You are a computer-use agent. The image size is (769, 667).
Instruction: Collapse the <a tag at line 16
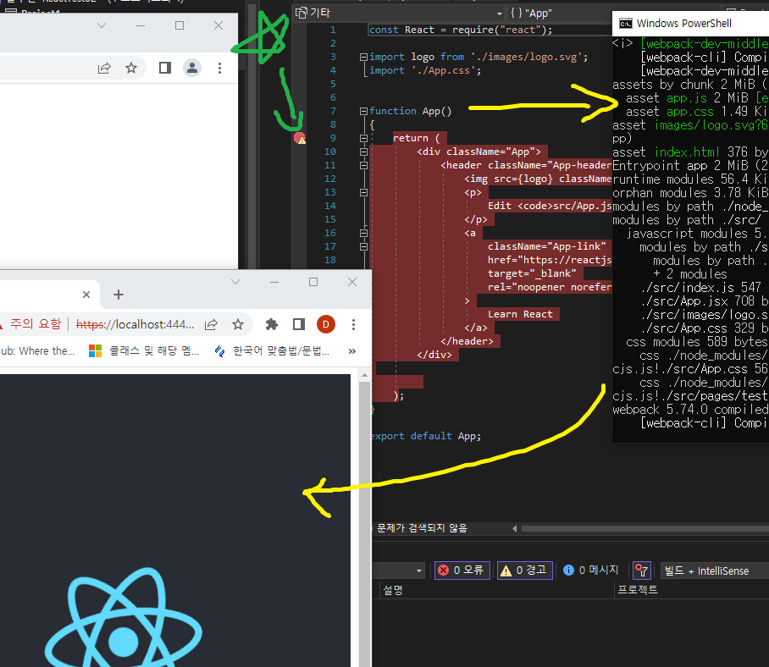click(363, 233)
